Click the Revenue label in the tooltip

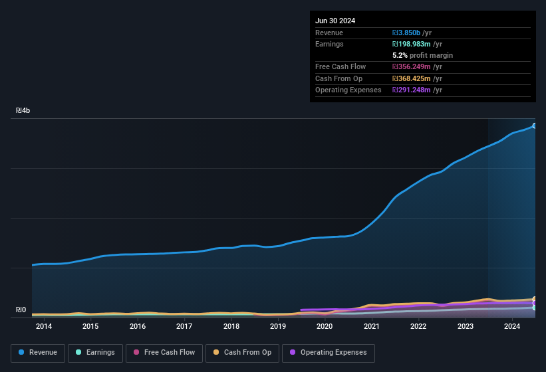[x=329, y=33]
